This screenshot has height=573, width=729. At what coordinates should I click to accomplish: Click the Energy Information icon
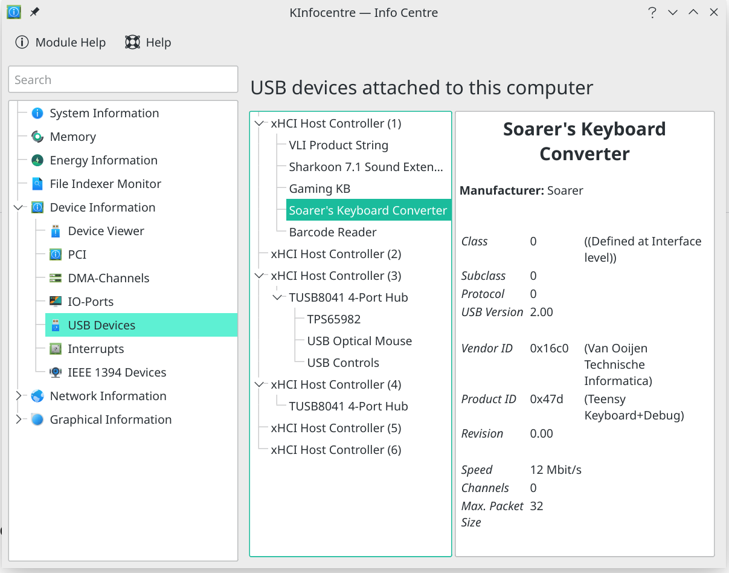coord(37,160)
